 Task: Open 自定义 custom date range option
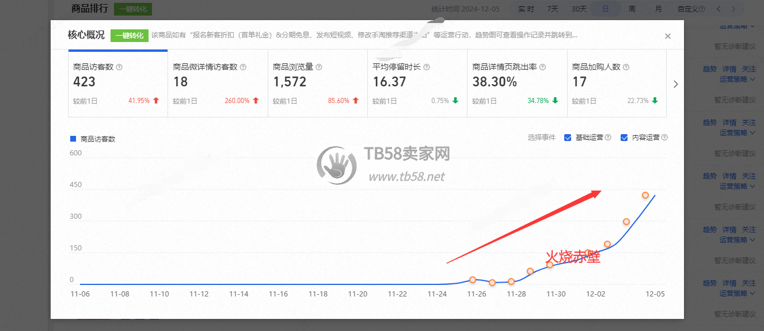[x=687, y=9]
